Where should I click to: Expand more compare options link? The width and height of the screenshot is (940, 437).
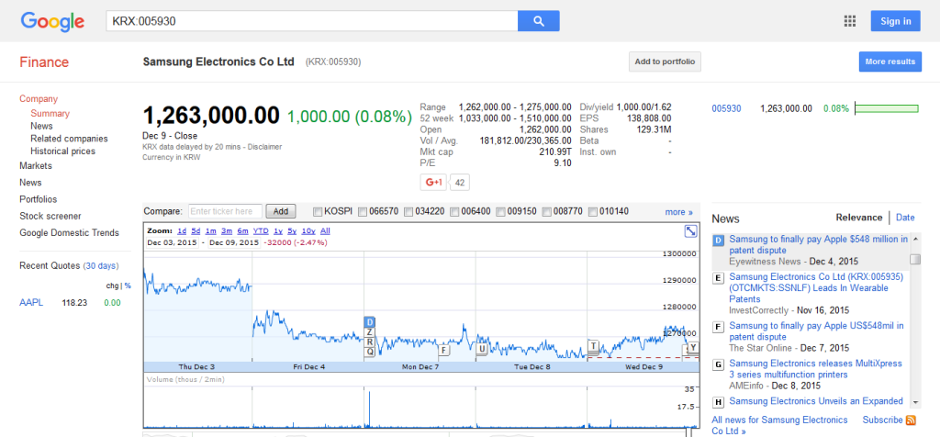click(678, 211)
